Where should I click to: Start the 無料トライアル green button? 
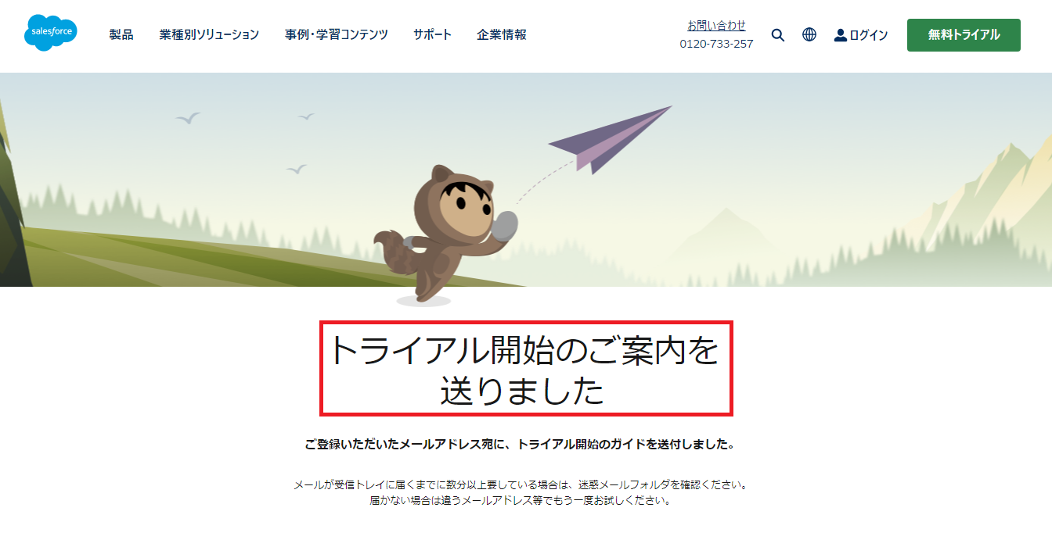click(x=964, y=35)
